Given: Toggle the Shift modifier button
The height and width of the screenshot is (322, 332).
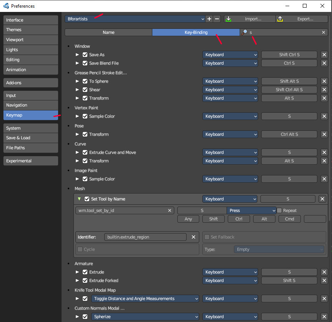Looking at the screenshot, I should pos(214,219).
